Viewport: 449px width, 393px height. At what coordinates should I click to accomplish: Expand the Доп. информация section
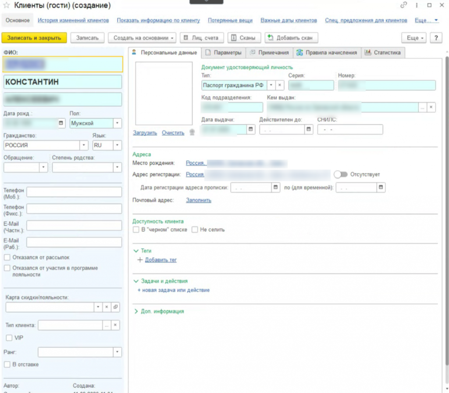159,311
